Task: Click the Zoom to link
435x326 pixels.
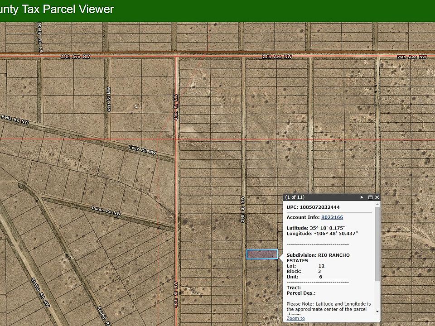Action: [295, 318]
